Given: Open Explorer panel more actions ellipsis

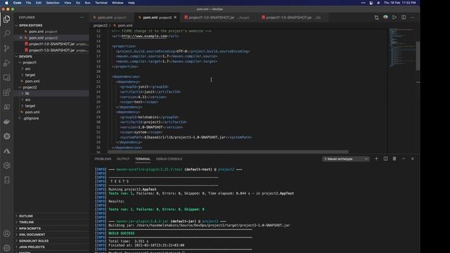Looking at the screenshot, I should click(82, 18).
